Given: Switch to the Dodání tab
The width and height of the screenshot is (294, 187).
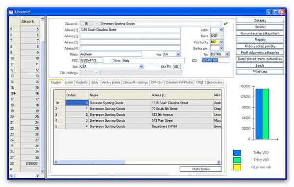Looking at the screenshot, I should click(x=56, y=82).
